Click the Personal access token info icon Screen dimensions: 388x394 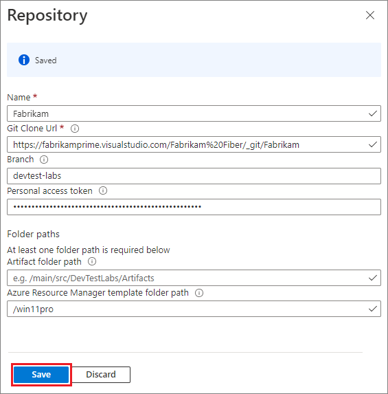[103, 190]
